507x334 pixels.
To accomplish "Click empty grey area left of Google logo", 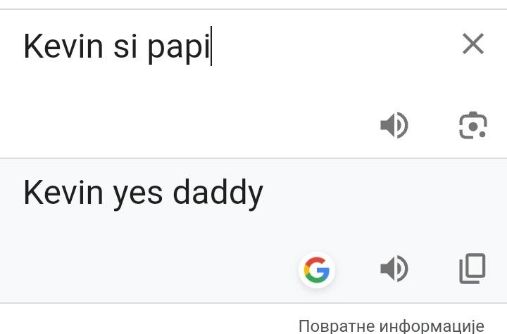I will 141,269.
